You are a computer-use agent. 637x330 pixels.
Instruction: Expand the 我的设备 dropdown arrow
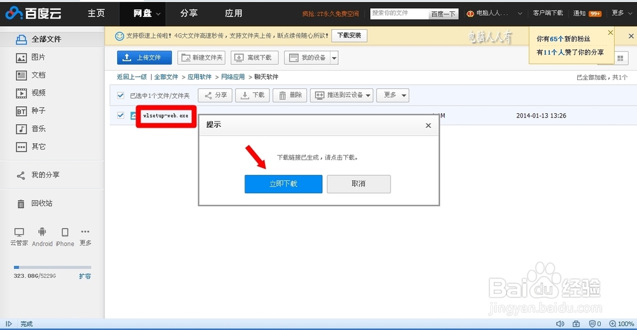click(x=334, y=58)
